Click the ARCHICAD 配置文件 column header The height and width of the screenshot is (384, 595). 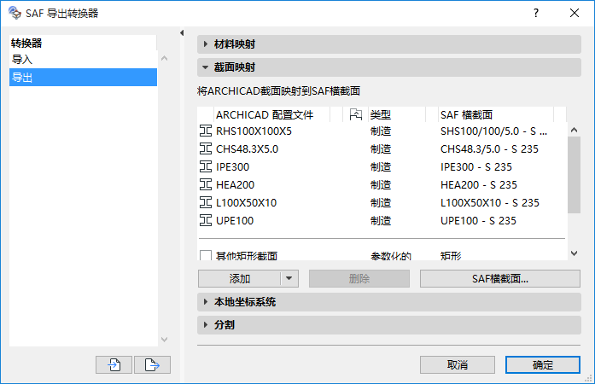click(271, 114)
